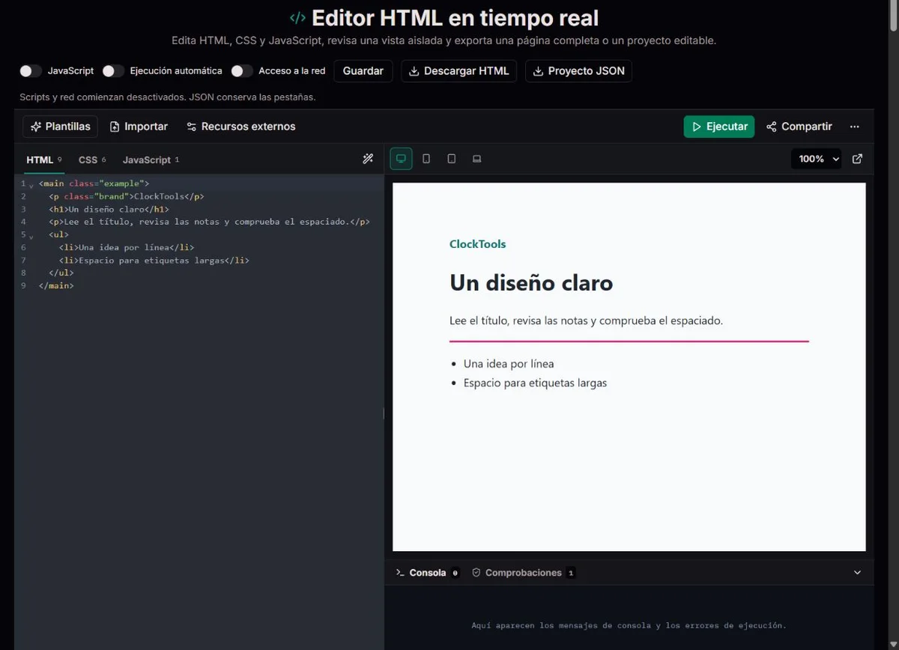Click "Una idea por línea" bullet in preview

(x=509, y=364)
